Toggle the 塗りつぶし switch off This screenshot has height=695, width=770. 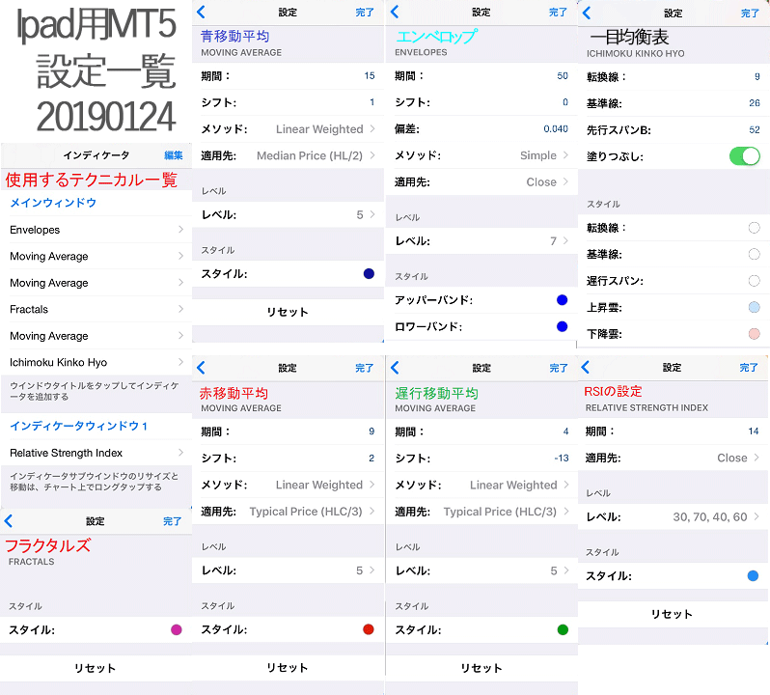[745, 156]
